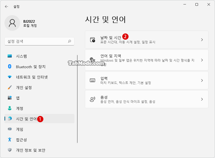Screen dimensions: 215x158
Task: Click the 게임 controller icon
Action: 10,129
